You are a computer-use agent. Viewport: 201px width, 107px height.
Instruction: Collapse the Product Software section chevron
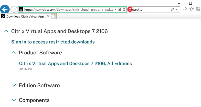[x=14, y=53]
